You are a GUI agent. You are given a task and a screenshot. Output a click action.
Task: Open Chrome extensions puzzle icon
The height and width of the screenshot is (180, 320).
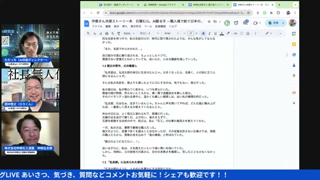(278, 13)
